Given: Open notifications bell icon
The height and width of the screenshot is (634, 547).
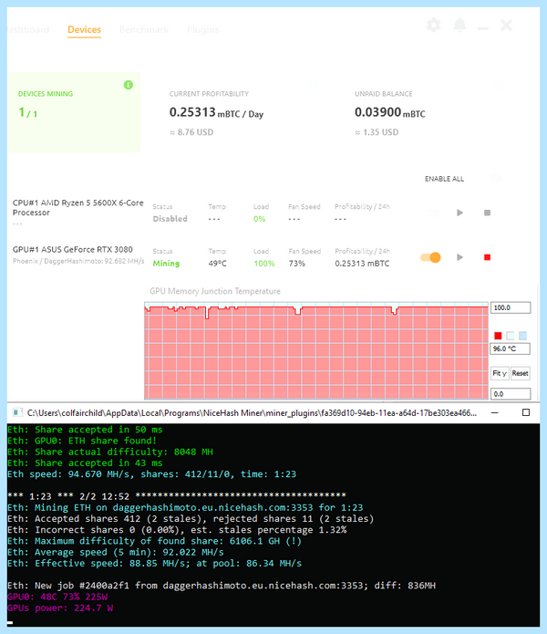Looking at the screenshot, I should click(x=459, y=25).
